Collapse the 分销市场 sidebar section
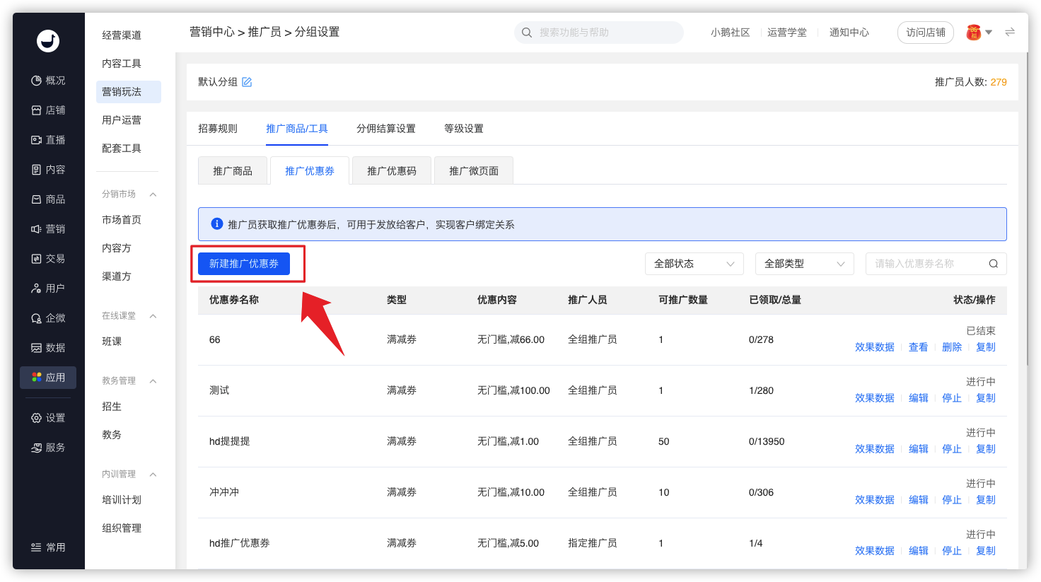Image resolution: width=1041 pixels, height=582 pixels. [x=153, y=194]
